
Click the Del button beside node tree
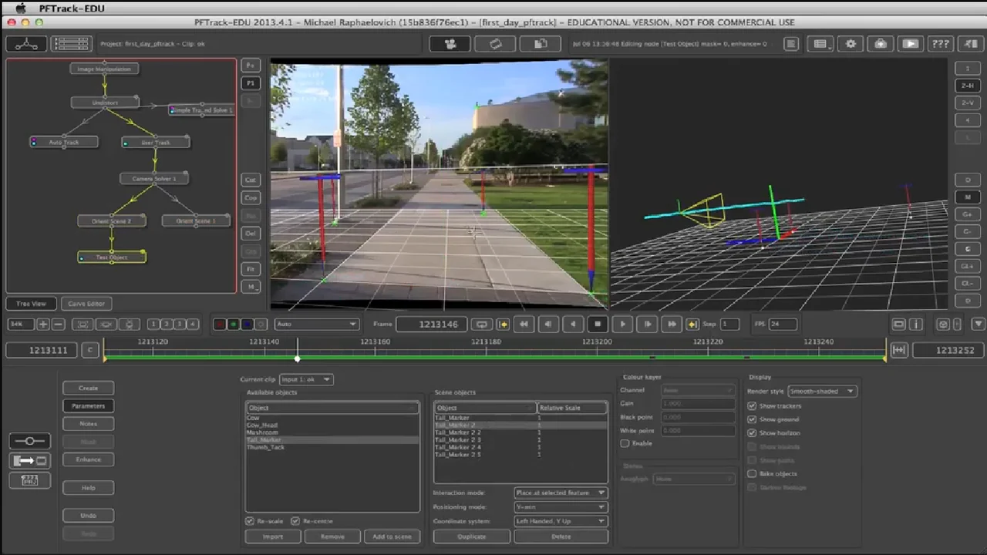coord(251,233)
